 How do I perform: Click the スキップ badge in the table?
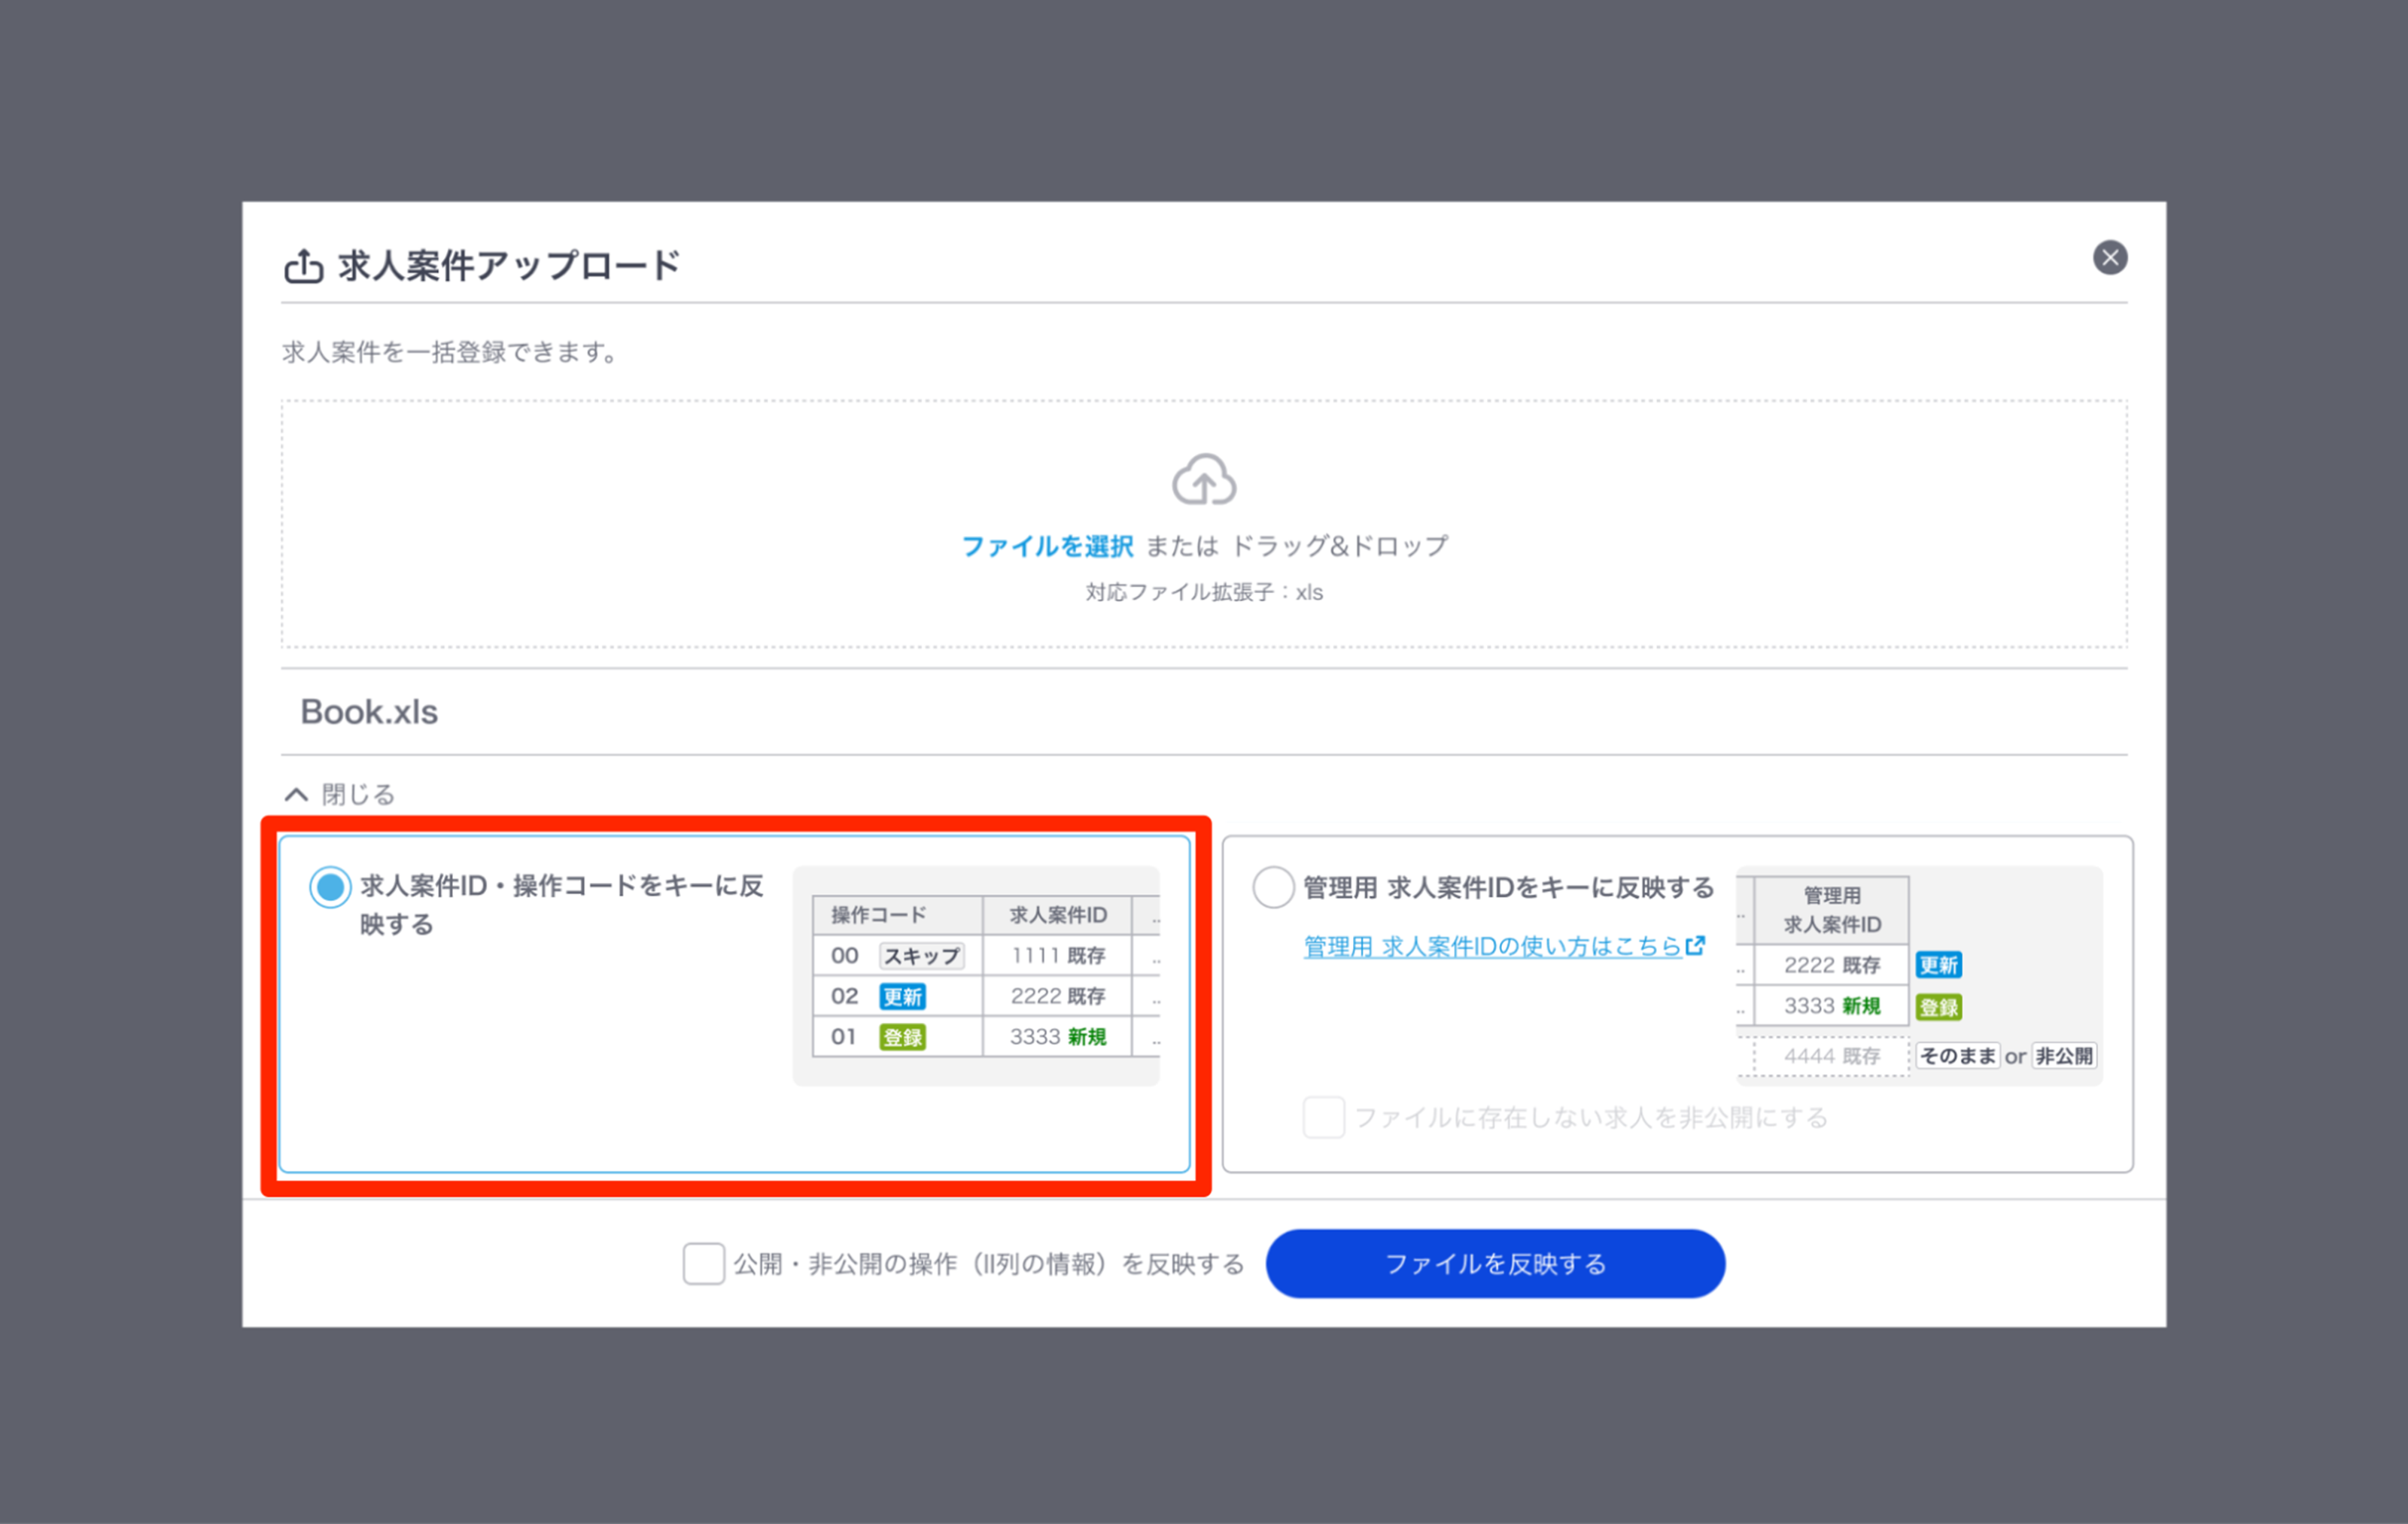(921, 956)
